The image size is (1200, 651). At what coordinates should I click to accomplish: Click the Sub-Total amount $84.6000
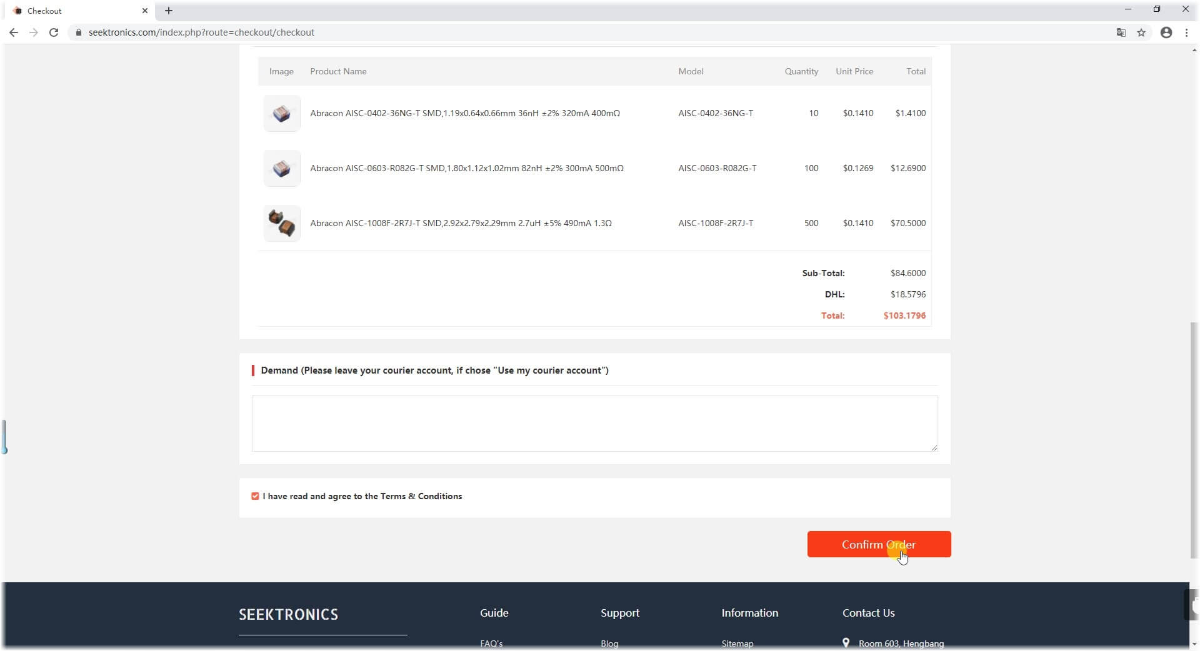click(x=908, y=273)
